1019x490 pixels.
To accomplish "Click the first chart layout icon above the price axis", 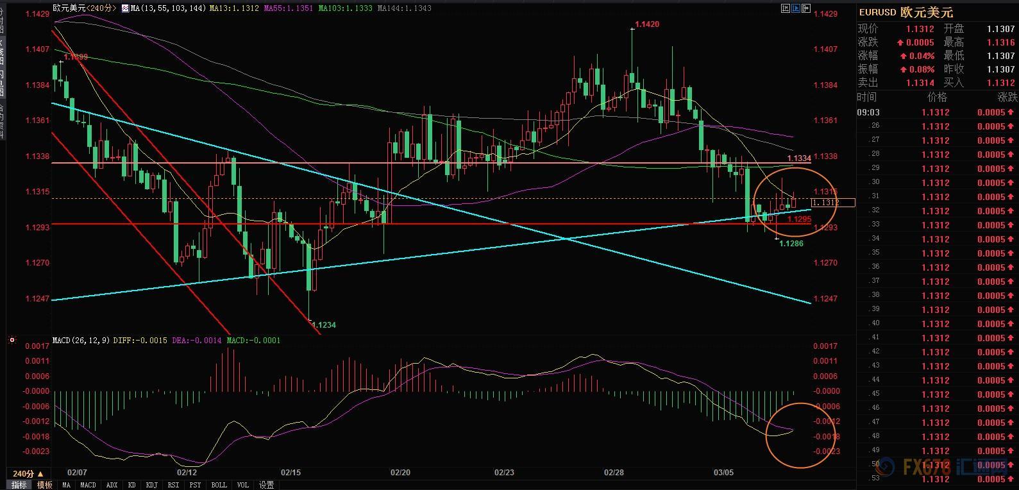I will pos(786,8).
